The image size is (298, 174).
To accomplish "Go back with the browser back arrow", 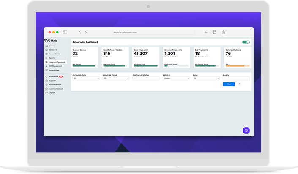I will click(79, 32).
